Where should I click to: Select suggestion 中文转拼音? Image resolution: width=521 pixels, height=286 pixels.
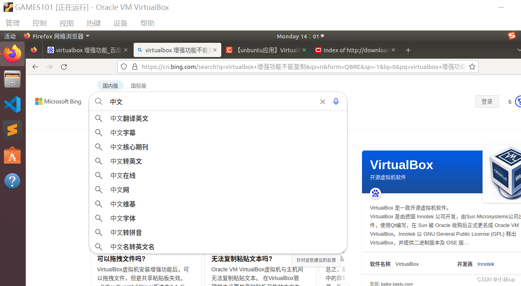tap(218, 233)
